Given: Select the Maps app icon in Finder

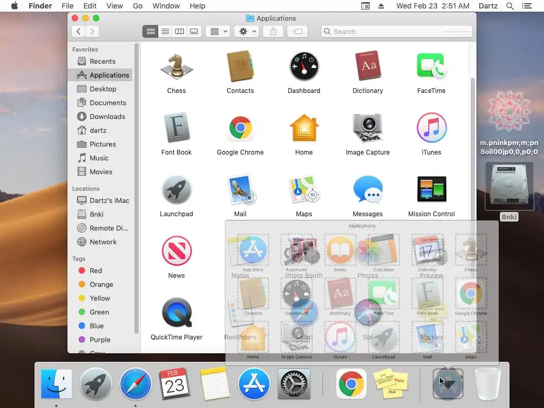Looking at the screenshot, I should [304, 190].
